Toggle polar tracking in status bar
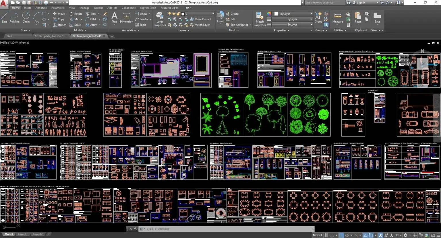 click(x=347, y=235)
